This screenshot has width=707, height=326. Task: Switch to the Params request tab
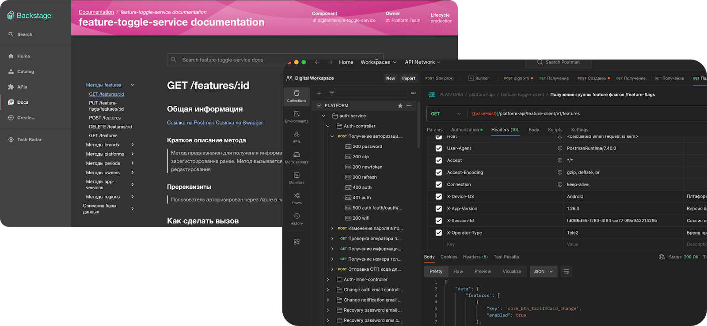435,130
